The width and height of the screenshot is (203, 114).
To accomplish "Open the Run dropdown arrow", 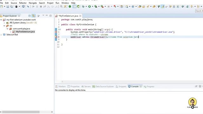I will (x=92, y=6).
